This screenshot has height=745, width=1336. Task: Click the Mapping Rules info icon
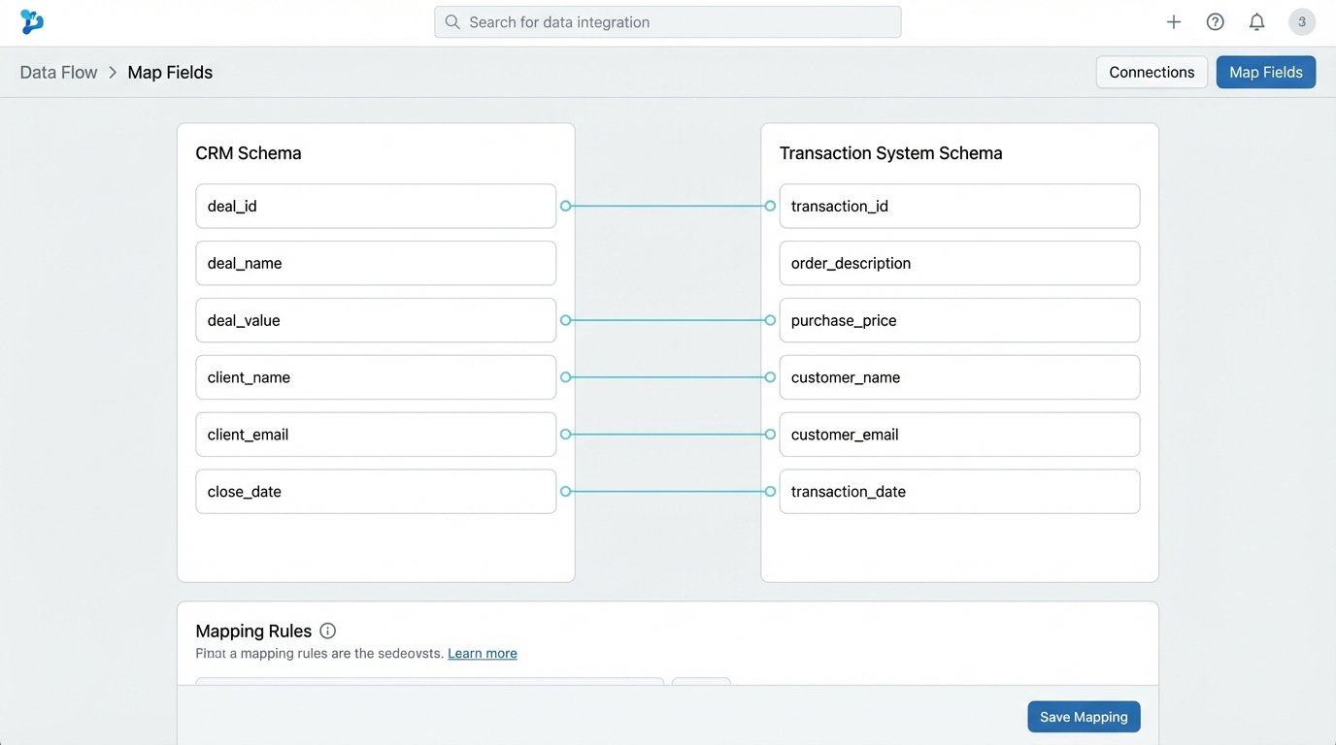pyautogui.click(x=327, y=630)
